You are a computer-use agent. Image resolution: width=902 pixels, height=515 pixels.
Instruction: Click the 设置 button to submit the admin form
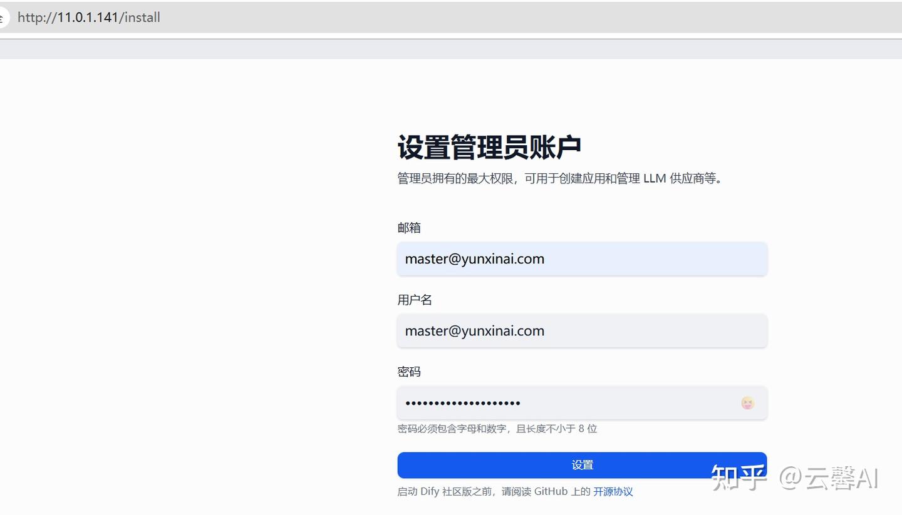[x=581, y=464]
